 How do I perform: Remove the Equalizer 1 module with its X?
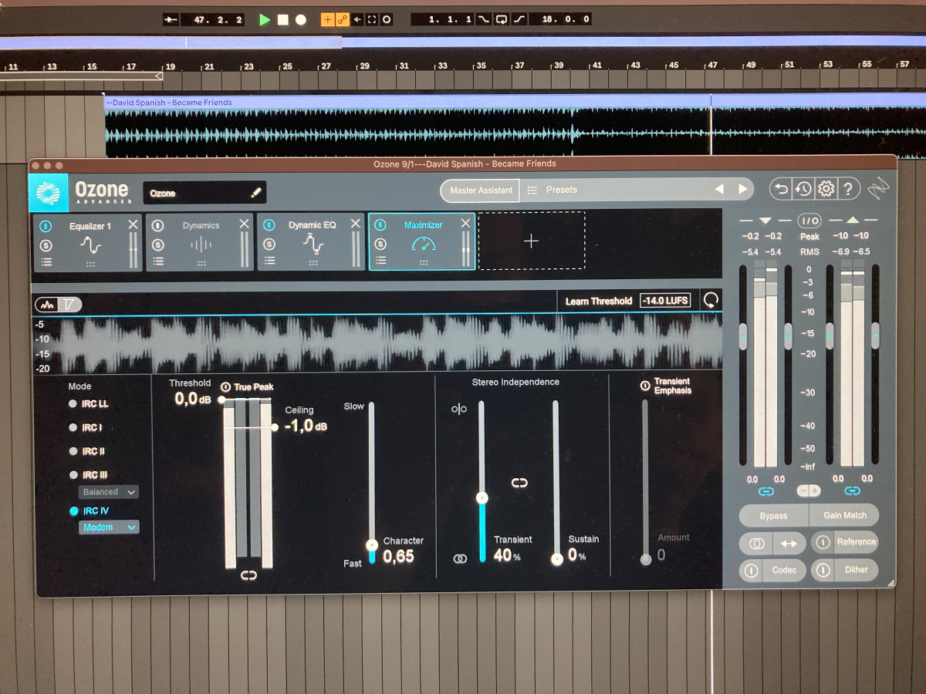133,224
